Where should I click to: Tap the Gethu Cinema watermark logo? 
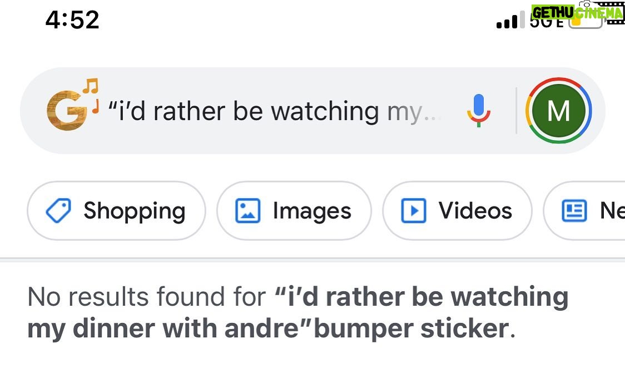tap(578, 12)
